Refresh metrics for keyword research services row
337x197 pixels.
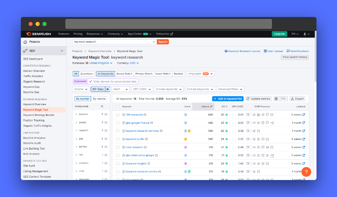coord(304,131)
